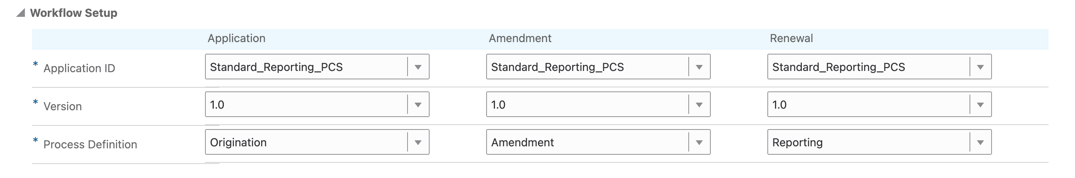Click the Workflow Setup section title

tap(73, 13)
